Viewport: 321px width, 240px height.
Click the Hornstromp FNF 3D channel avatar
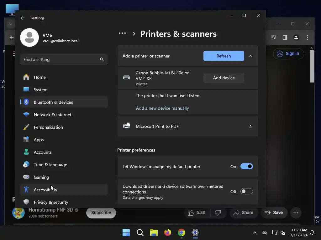coord(18,212)
